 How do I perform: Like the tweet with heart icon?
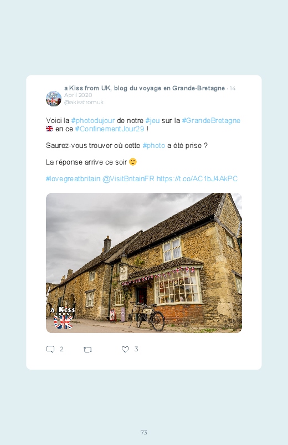(125, 349)
